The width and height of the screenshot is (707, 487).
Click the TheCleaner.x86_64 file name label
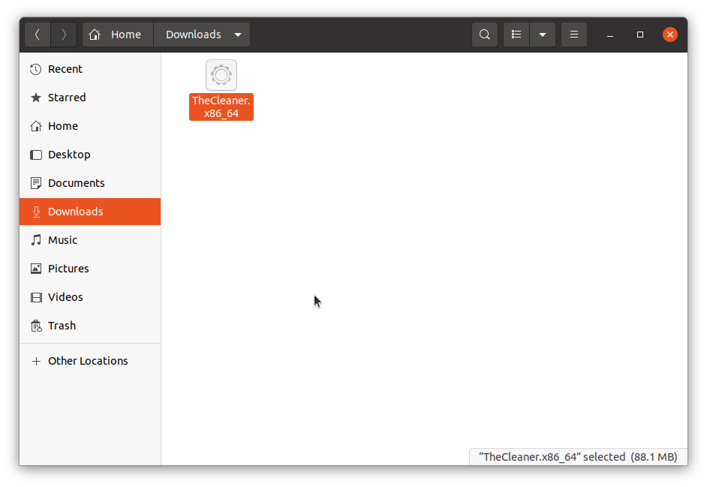(x=221, y=107)
